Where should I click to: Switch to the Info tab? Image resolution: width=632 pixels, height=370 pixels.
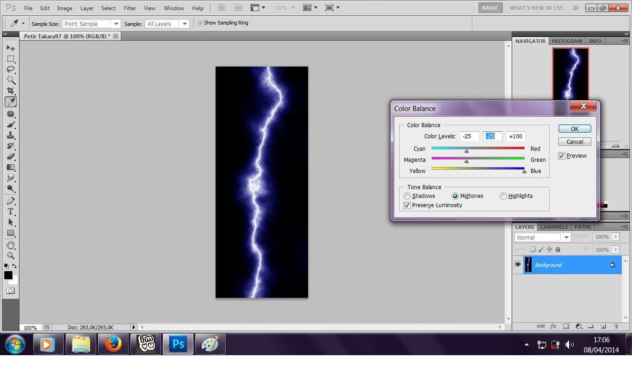pyautogui.click(x=595, y=41)
